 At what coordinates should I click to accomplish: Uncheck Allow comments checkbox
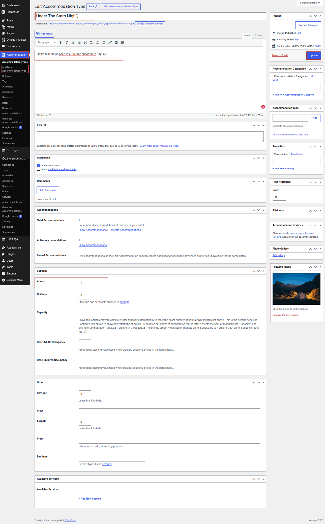click(39, 166)
